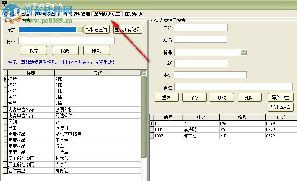Select the 调接口 cell

coord(98,128)
